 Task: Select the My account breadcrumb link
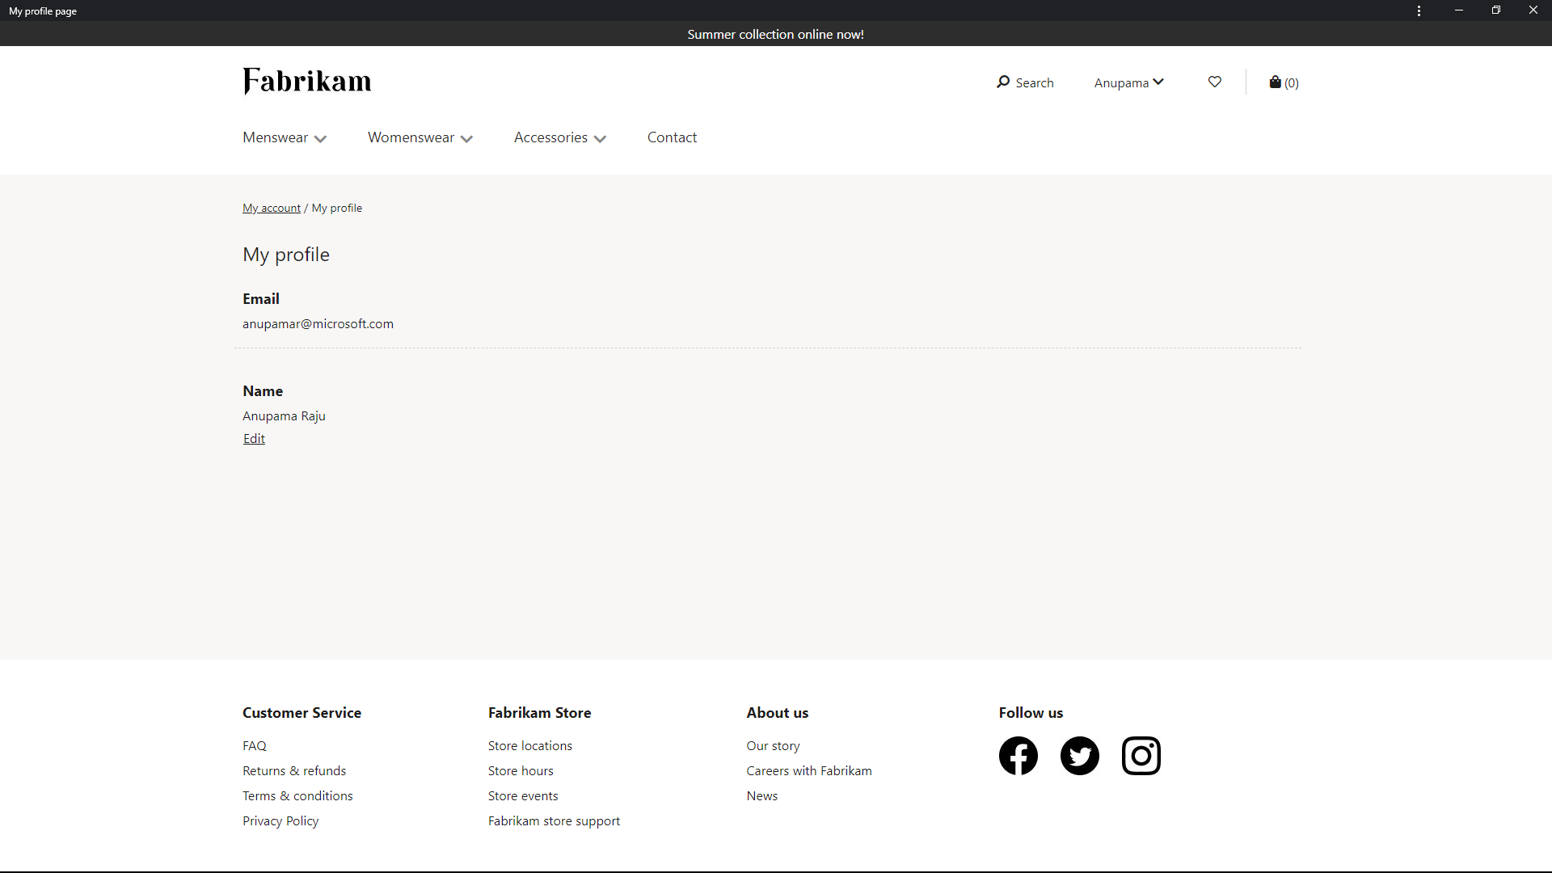pyautogui.click(x=271, y=207)
